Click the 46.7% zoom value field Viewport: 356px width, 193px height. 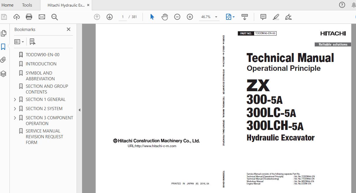206,17
